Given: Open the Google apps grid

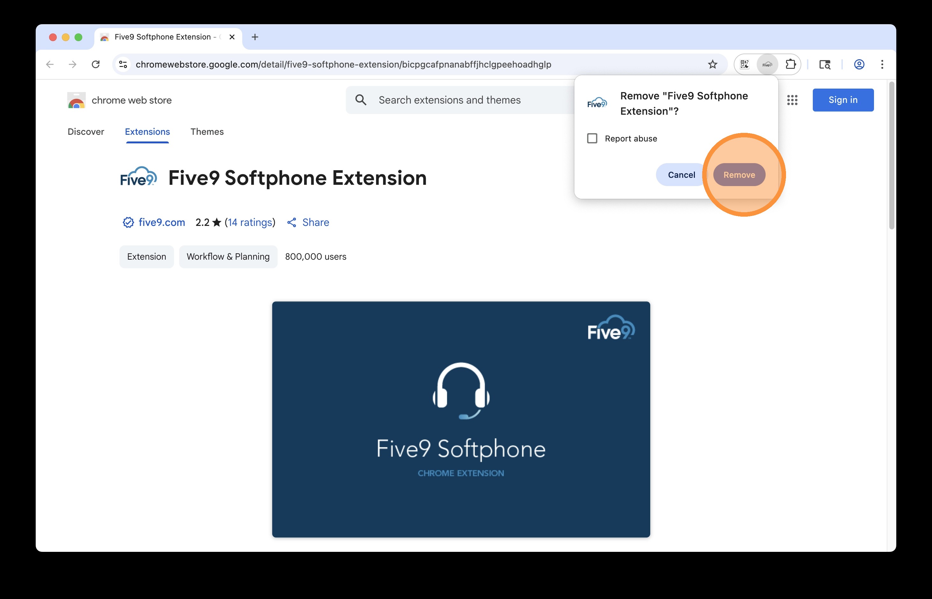Looking at the screenshot, I should (792, 100).
